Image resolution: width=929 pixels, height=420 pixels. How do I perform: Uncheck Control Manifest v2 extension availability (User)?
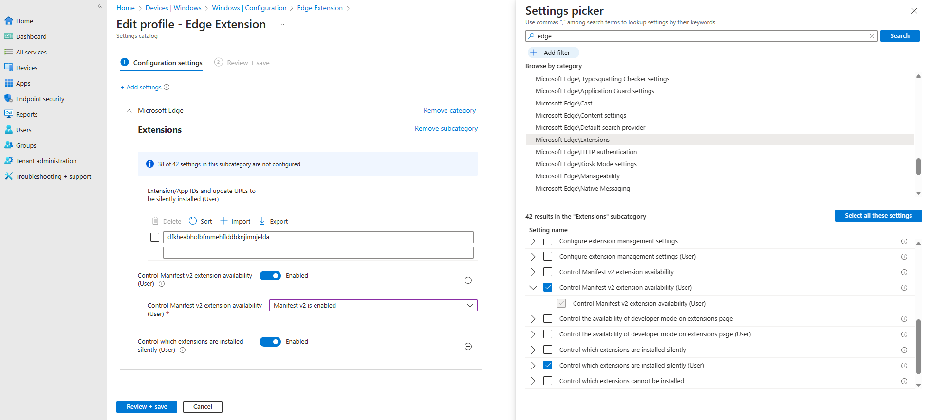(x=548, y=287)
